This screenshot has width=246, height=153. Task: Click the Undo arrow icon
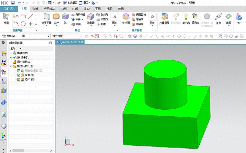(19, 3)
